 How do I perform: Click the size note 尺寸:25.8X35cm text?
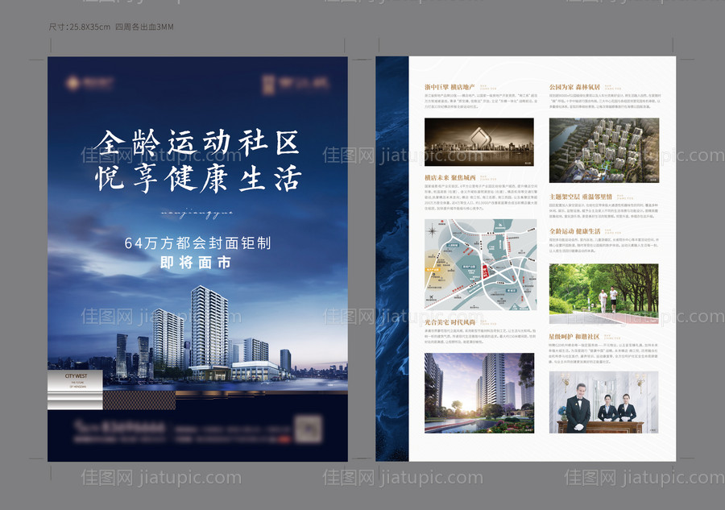coord(111,27)
